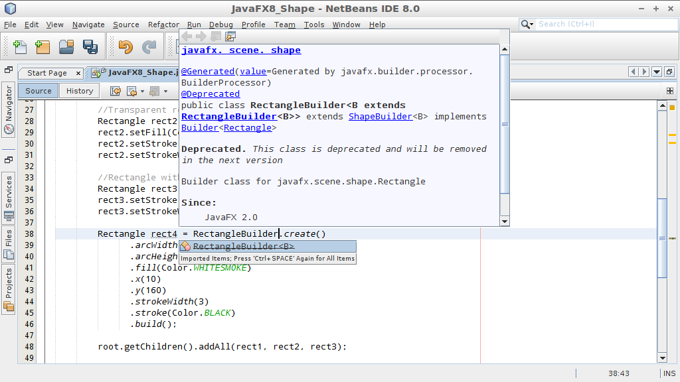Open the Back history dropdown arrow
Viewport: 680px width, 382px height.
tap(142, 92)
